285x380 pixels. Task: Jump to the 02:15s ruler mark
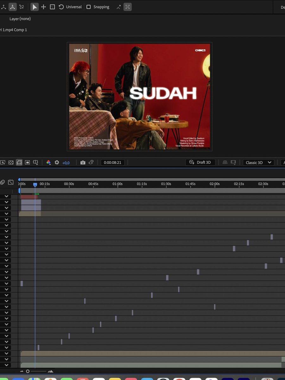pos(239,184)
